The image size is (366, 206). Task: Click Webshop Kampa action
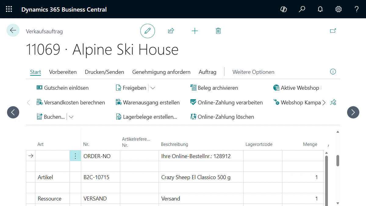tap(297, 103)
